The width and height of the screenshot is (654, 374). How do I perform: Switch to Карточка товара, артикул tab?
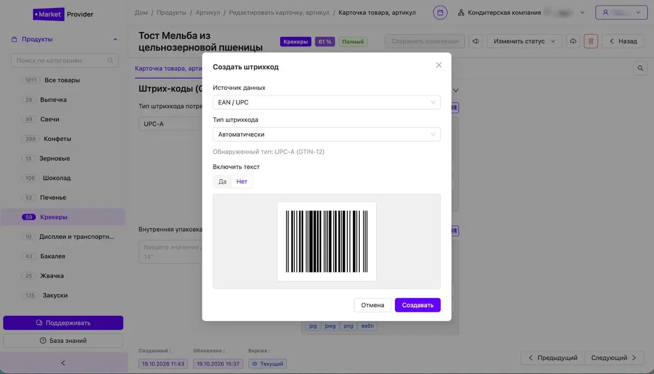[169, 68]
